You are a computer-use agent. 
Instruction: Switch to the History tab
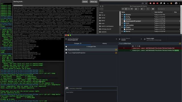pos(104,43)
